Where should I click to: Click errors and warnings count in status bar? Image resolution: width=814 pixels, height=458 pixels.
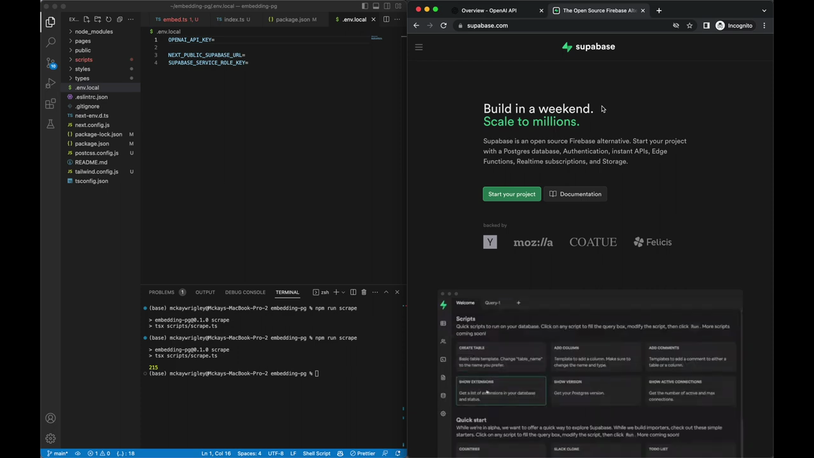99,454
